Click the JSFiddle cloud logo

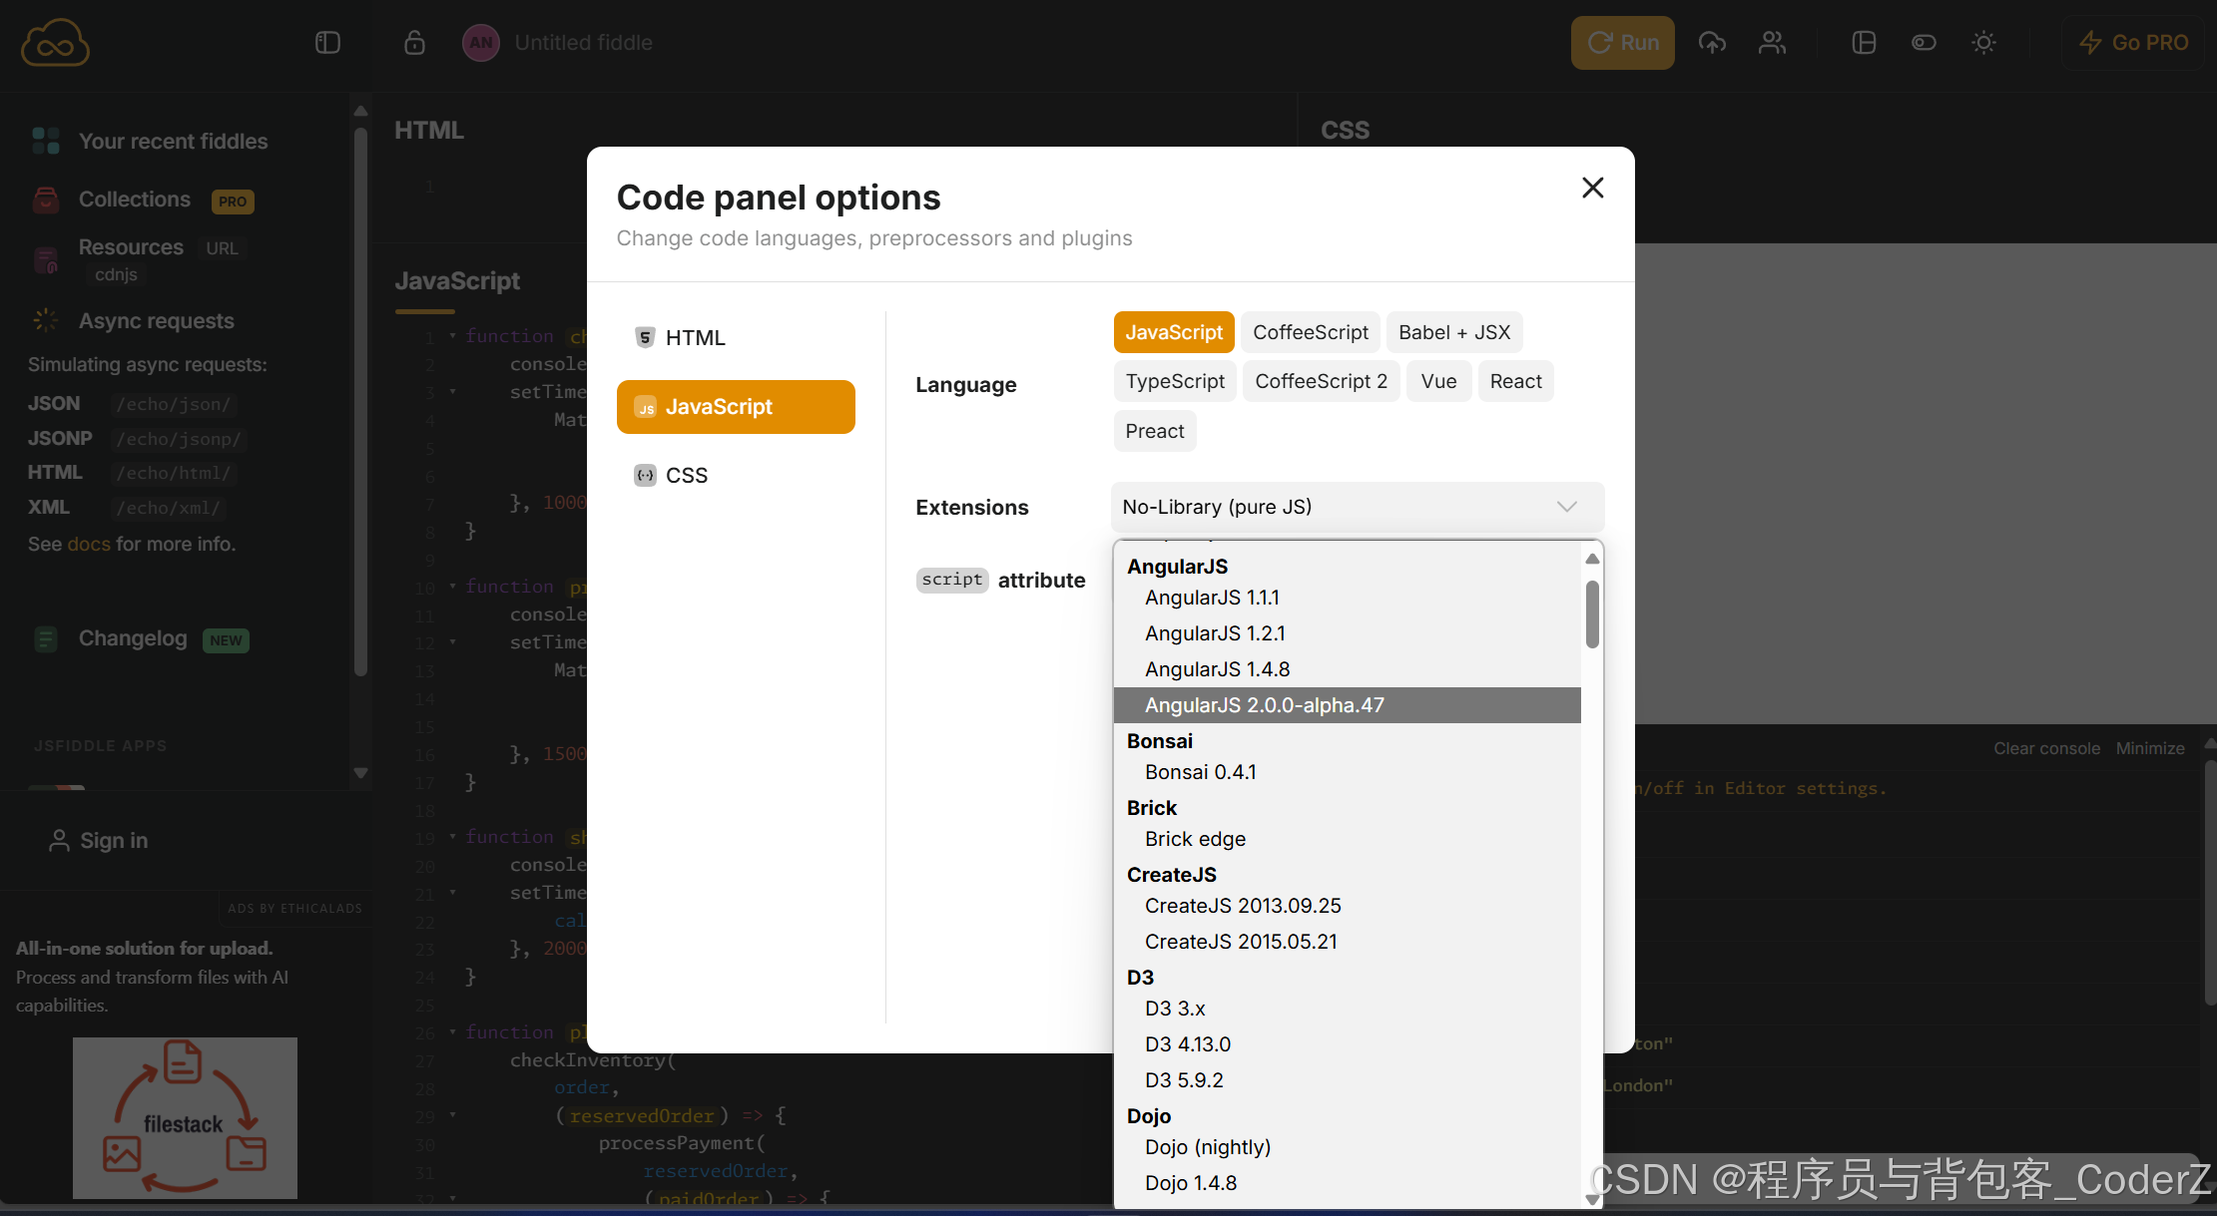55,43
